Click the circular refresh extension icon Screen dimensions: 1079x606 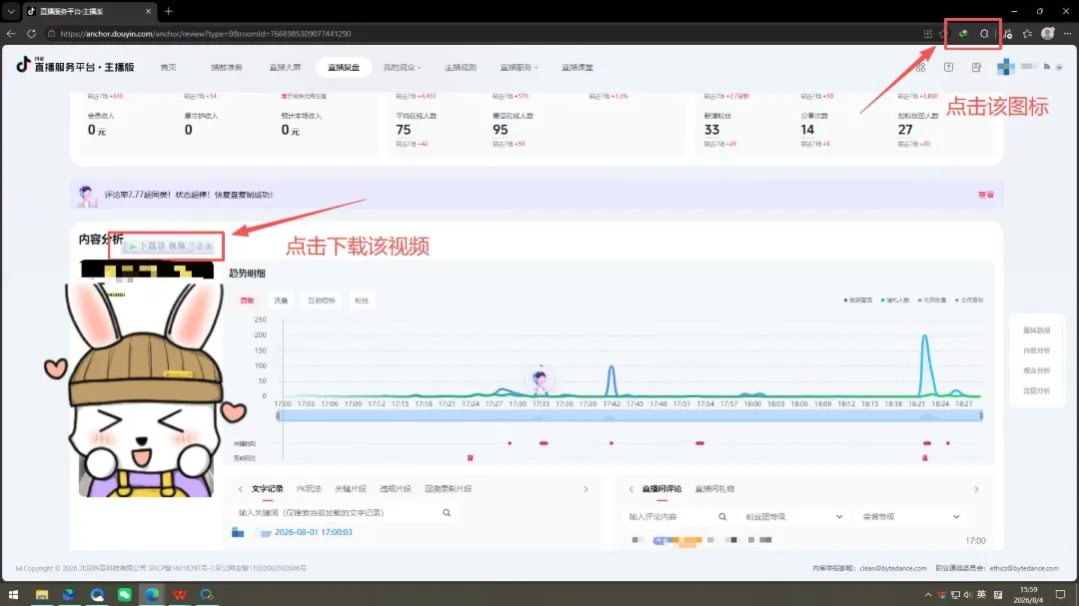point(984,34)
